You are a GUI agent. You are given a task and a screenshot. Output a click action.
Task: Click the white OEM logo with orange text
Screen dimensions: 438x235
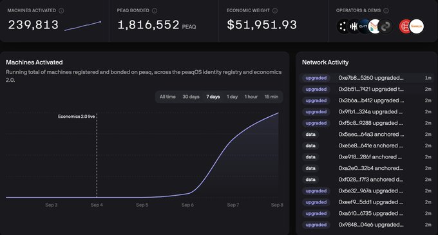click(417, 26)
